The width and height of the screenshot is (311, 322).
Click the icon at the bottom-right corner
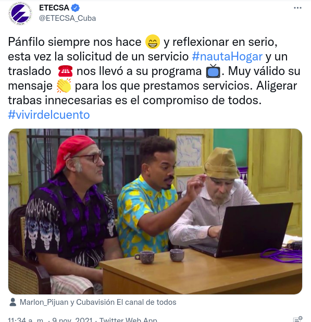[x=297, y=319]
